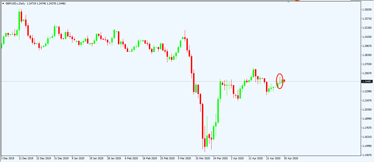The image size is (374, 162).
Task: Click the GBPUSD.c,Daily chart title
Action: (15, 4)
